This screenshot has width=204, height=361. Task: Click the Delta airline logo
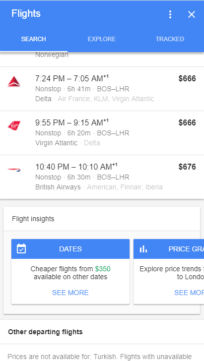pos(14,81)
